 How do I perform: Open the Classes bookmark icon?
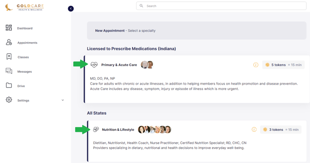click(x=9, y=57)
